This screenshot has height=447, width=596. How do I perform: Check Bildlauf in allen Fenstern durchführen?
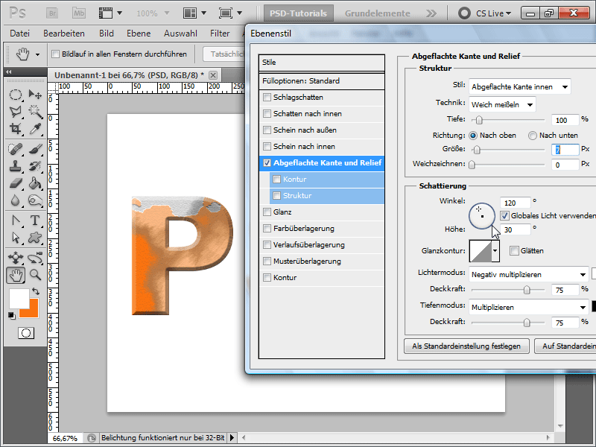[x=55, y=54]
